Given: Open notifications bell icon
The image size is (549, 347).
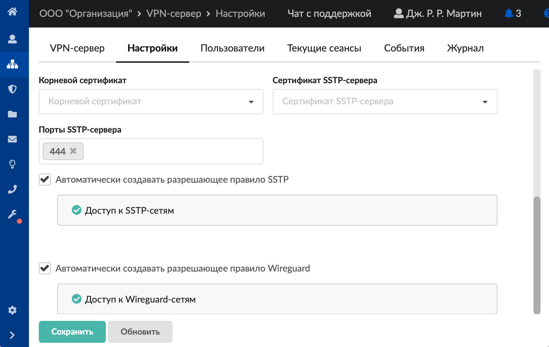Looking at the screenshot, I should point(508,13).
